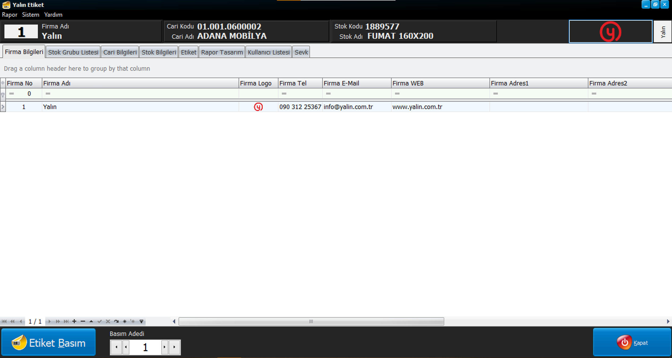Click the append record plus icon
The height and width of the screenshot is (358, 672).
pos(74,321)
